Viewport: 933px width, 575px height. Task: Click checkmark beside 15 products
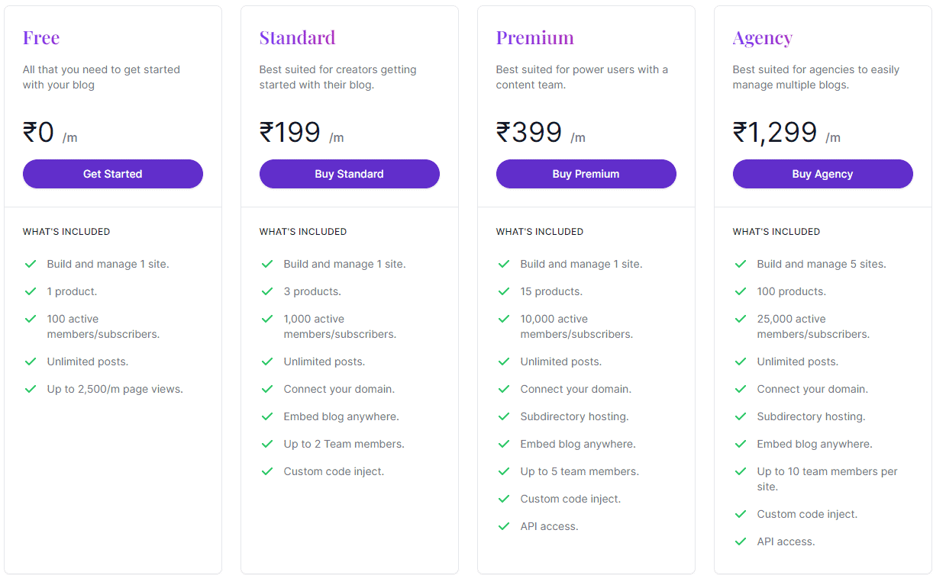504,291
